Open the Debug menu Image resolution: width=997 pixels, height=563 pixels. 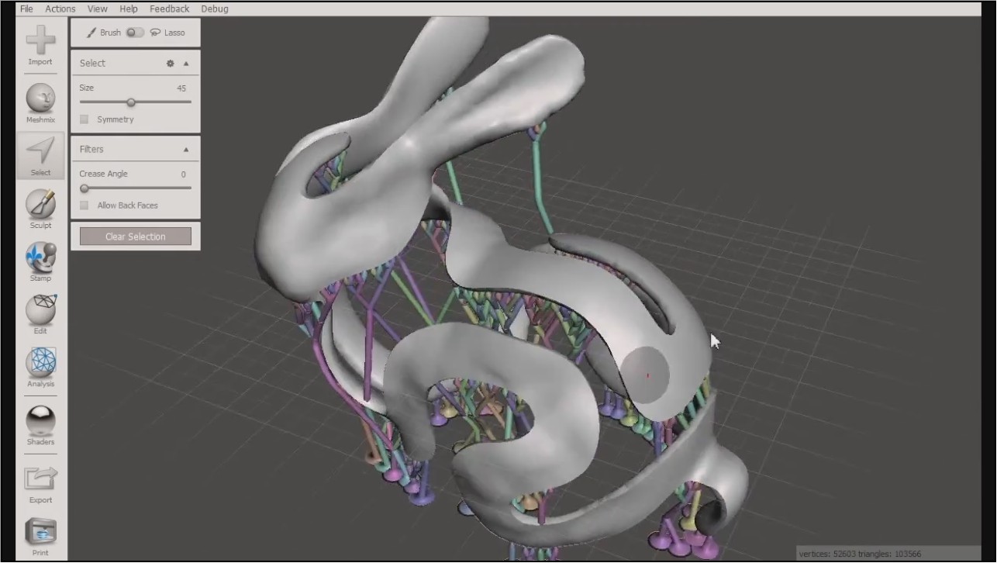(215, 9)
